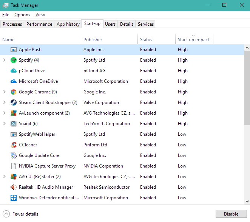Expand the Snagit (6) group
The height and width of the screenshot is (222, 250).
point(5,124)
